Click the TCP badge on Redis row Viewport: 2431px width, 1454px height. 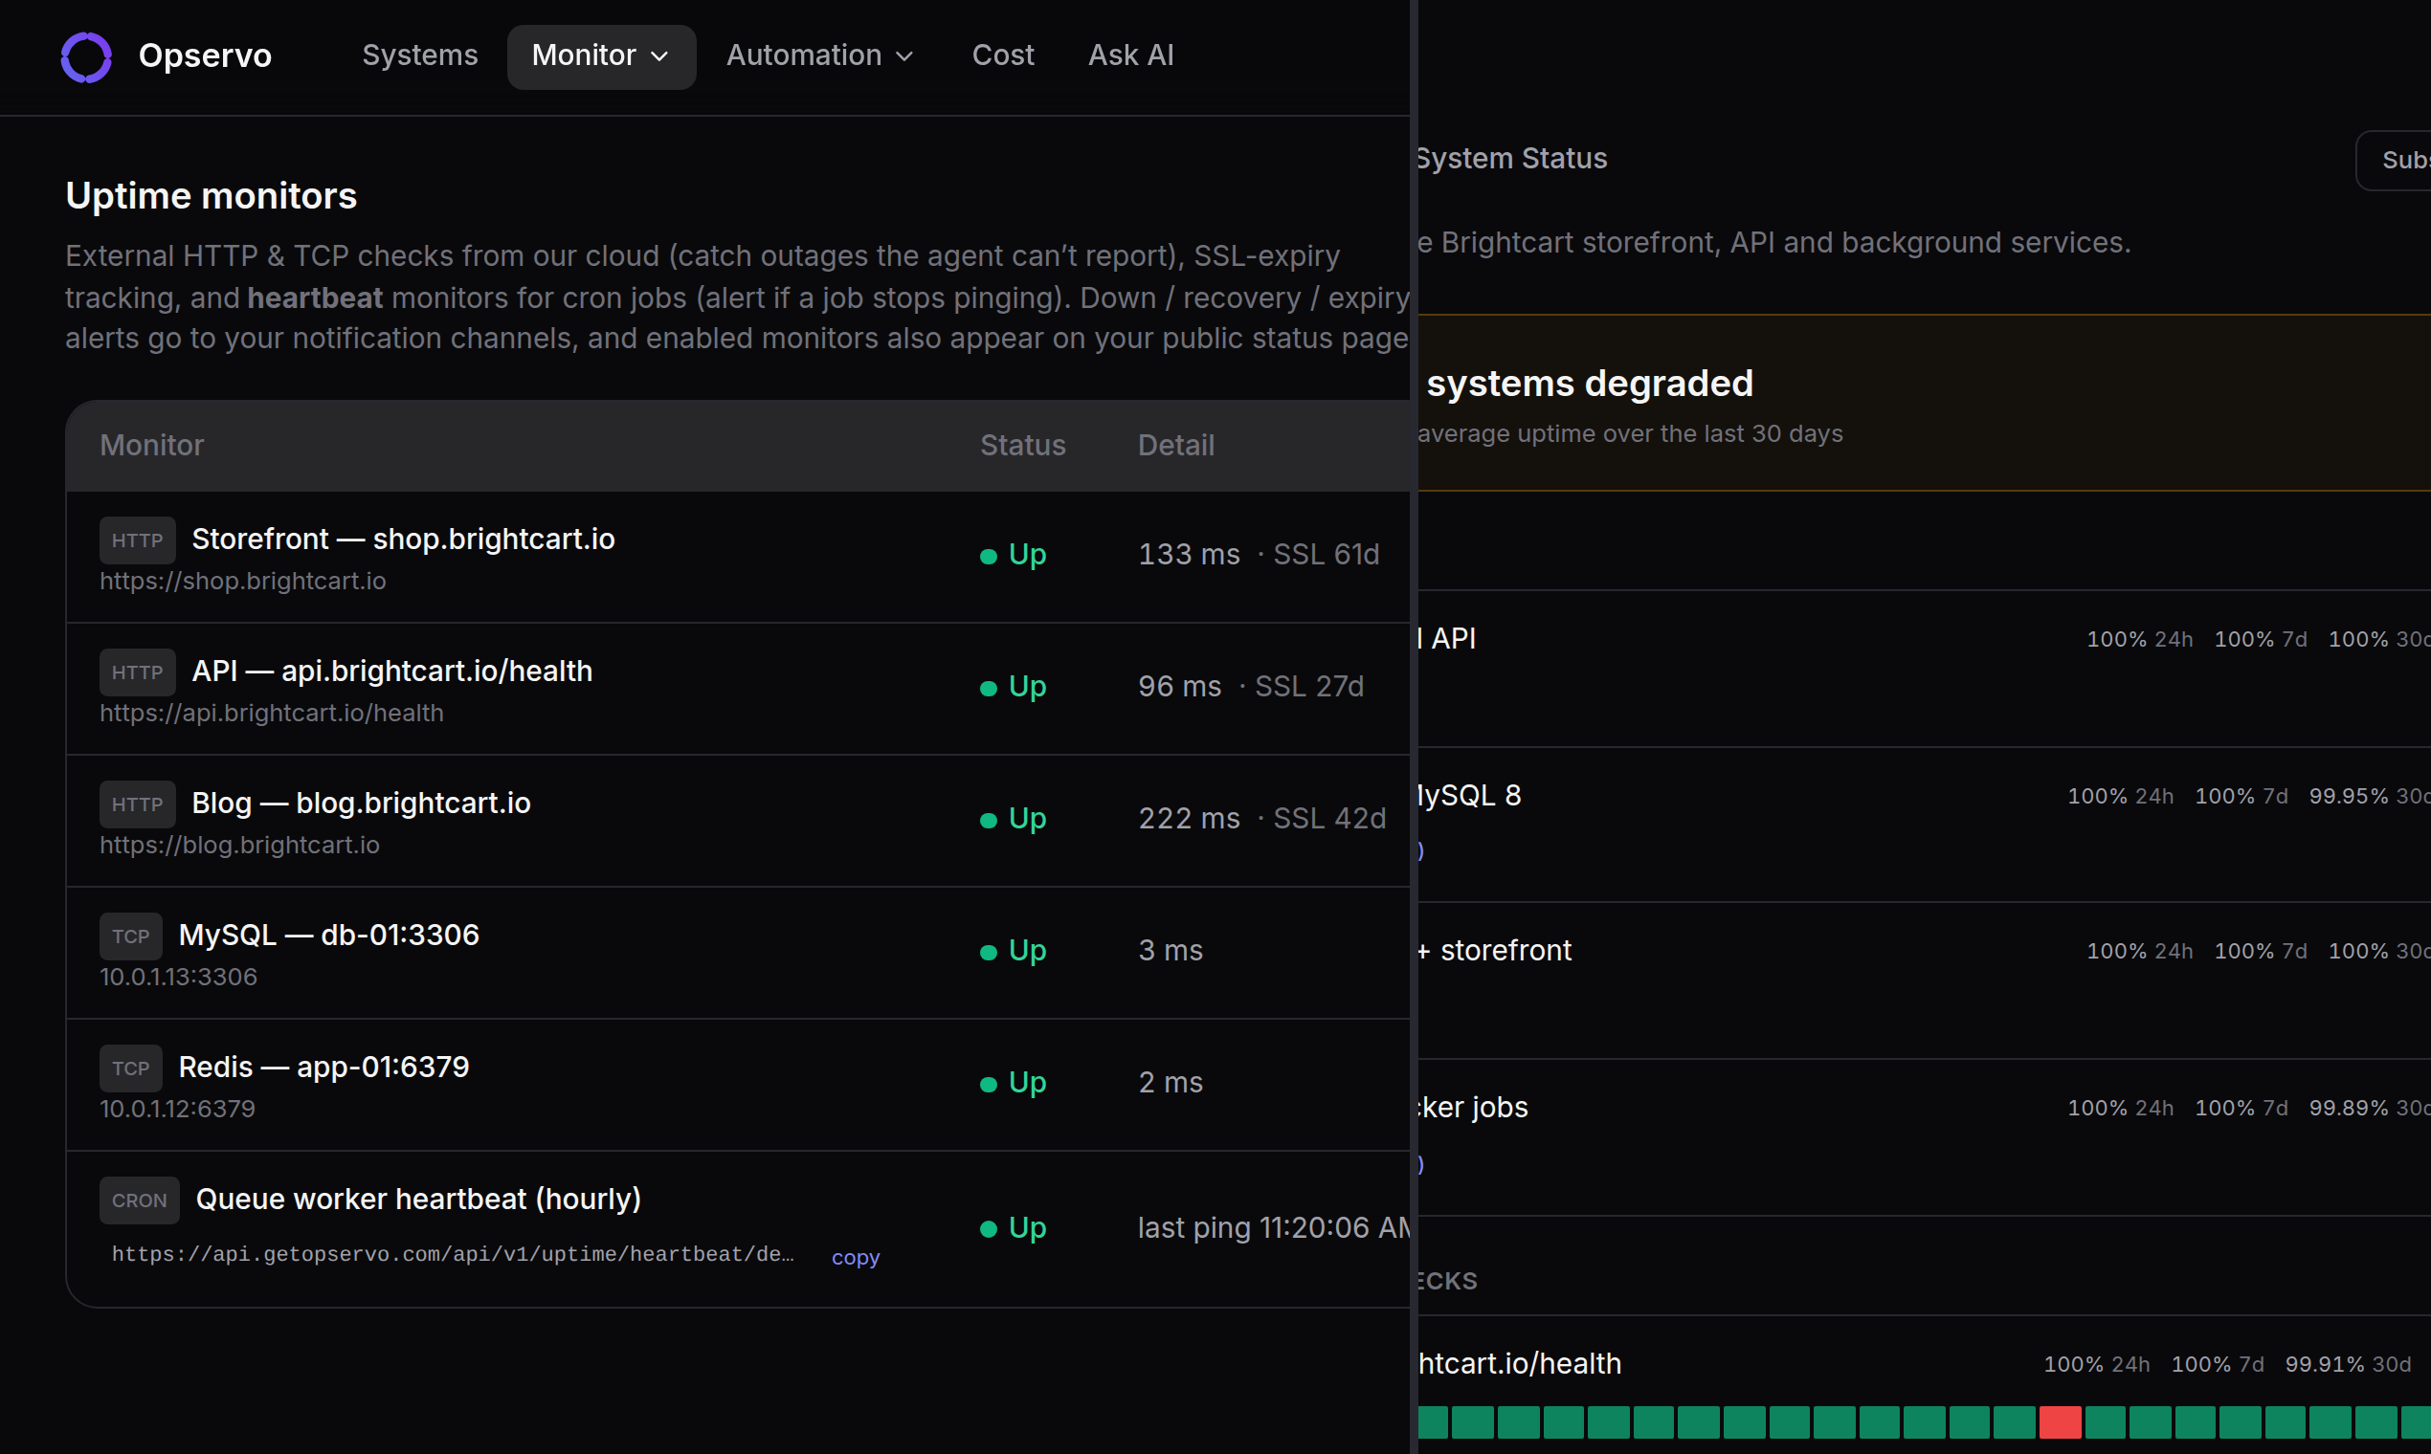coord(130,1068)
